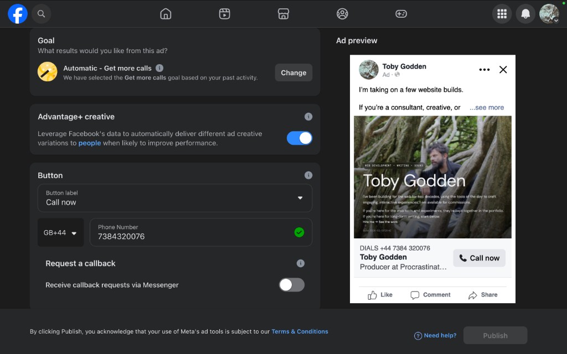The image size is (567, 354).
Task: Enable callback requests via Messenger toggle
Action: (x=291, y=285)
